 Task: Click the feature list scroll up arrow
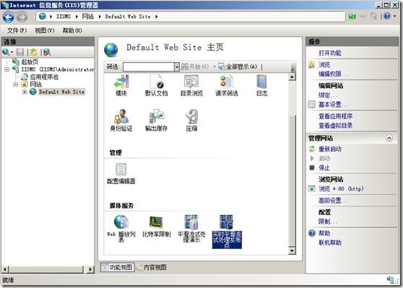coord(292,77)
